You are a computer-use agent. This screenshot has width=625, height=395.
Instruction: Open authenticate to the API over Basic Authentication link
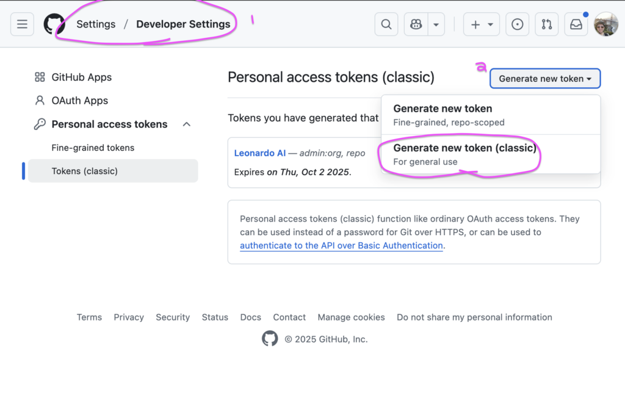[x=341, y=245]
